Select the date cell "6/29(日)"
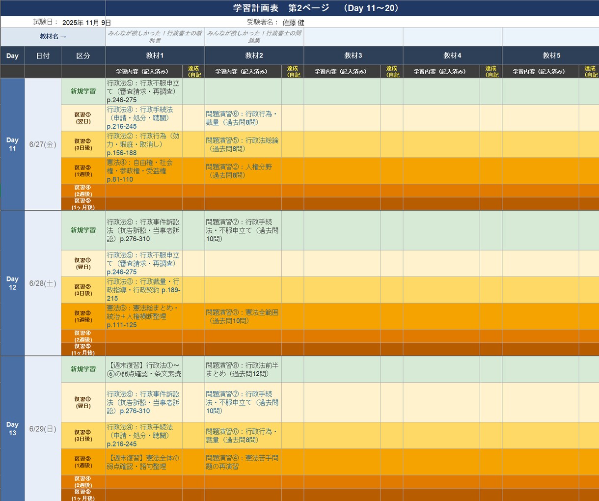 point(43,429)
